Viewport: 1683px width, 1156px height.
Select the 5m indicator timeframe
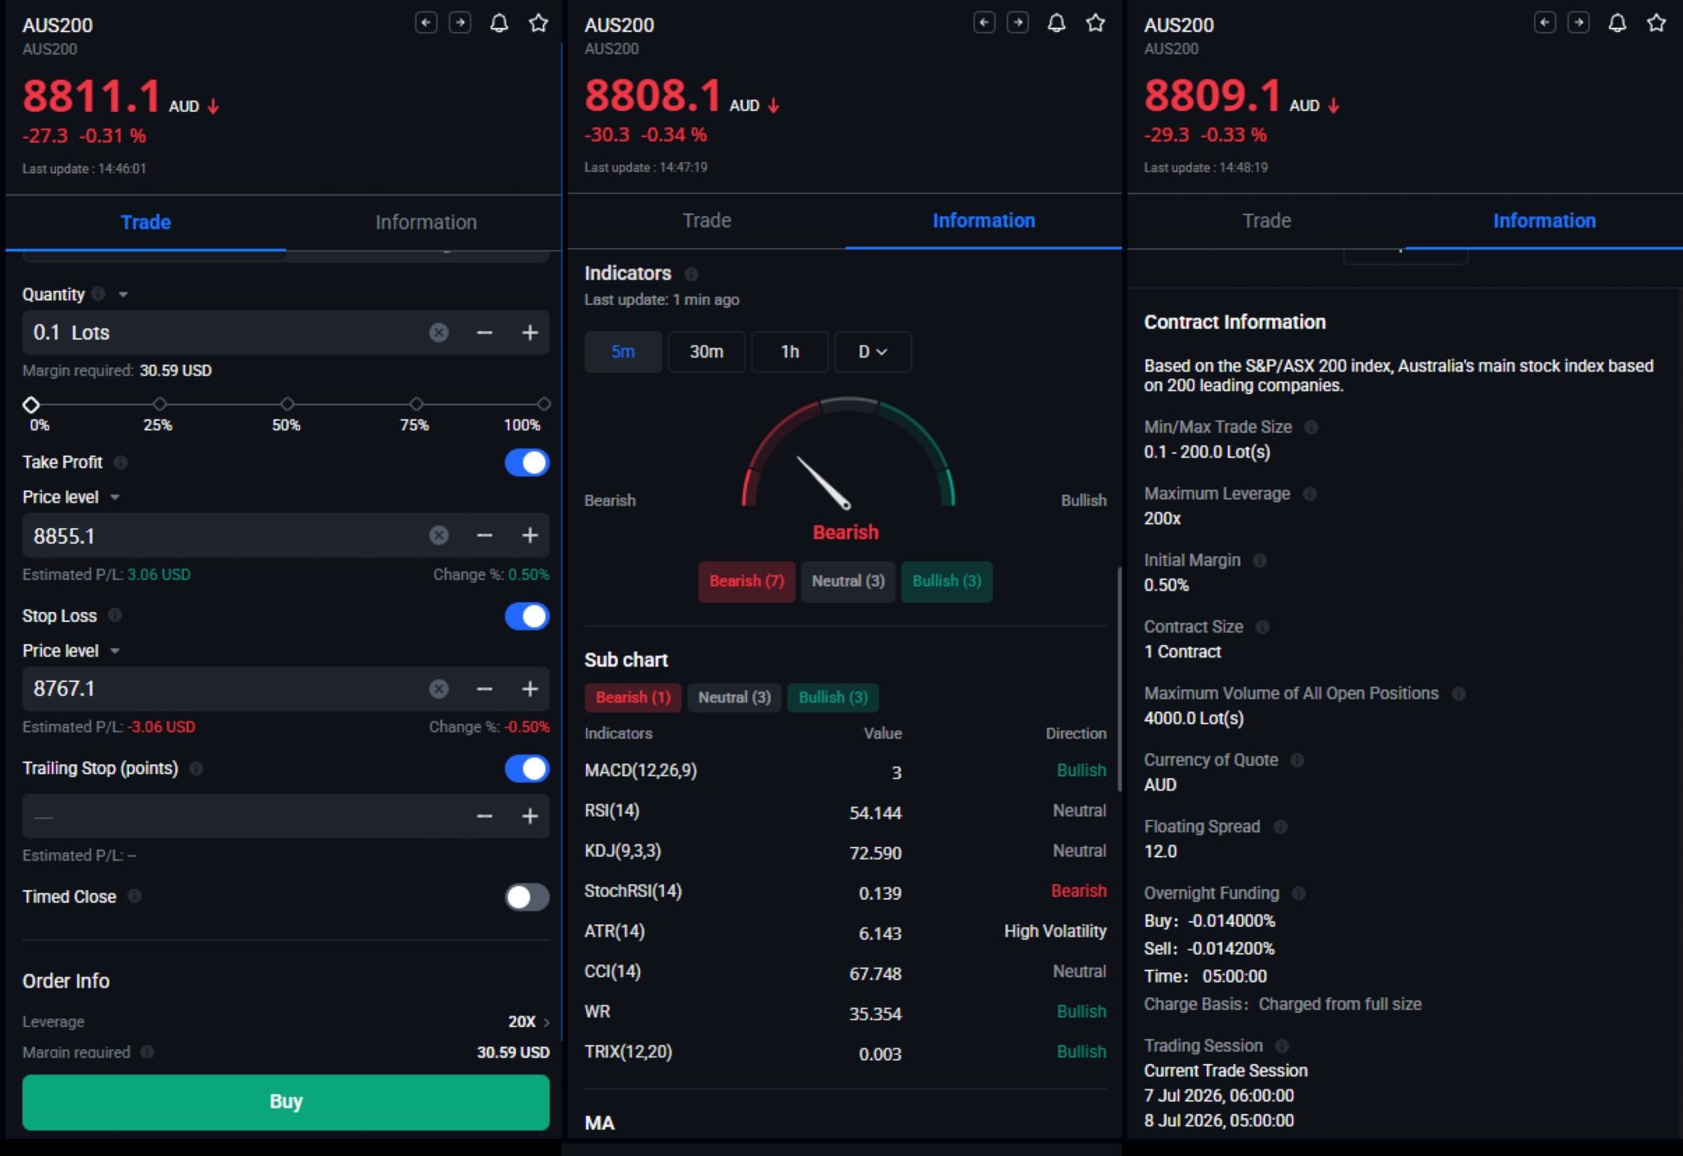coord(623,352)
